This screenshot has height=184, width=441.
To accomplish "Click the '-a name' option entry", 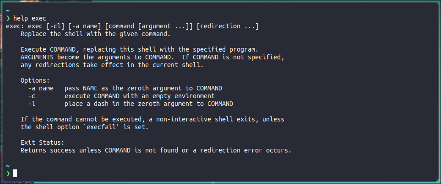I will pyautogui.click(x=41, y=88).
